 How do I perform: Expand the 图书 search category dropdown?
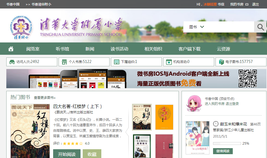(x=197, y=27)
